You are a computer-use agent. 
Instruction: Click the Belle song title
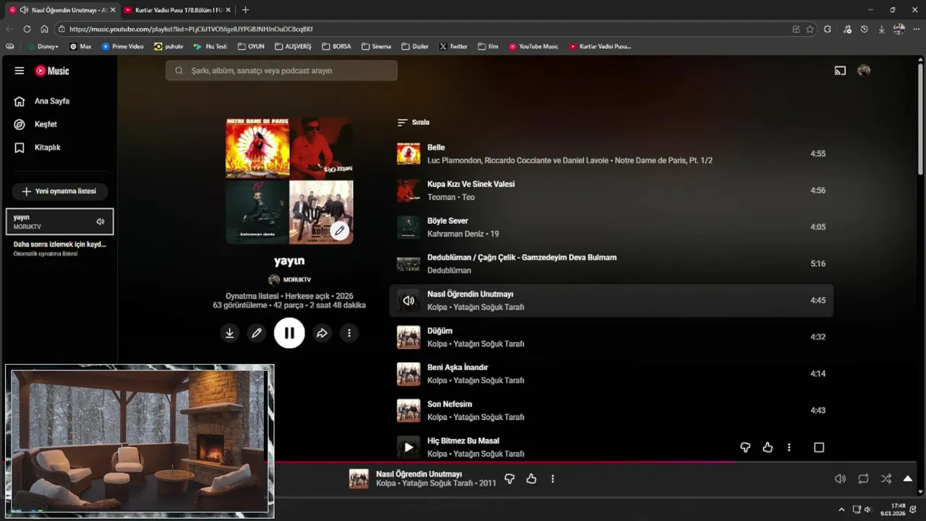pos(436,147)
